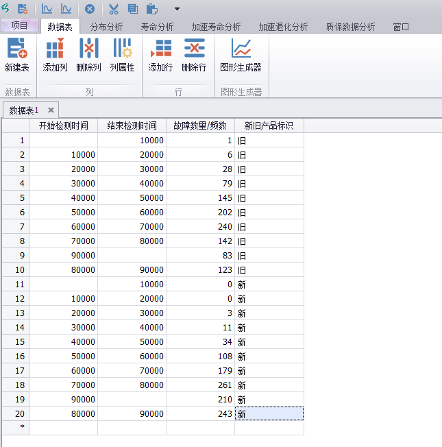Click the cell with value 243
Viewport: 442px width, 447px height.
pyautogui.click(x=200, y=413)
